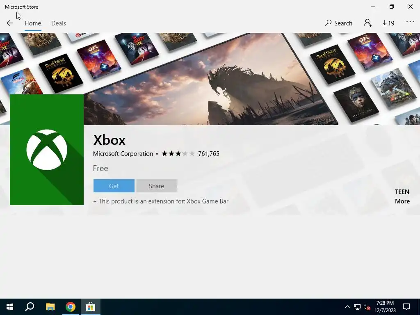Click the Share button
Viewport: 420px width, 315px height.
click(x=156, y=186)
